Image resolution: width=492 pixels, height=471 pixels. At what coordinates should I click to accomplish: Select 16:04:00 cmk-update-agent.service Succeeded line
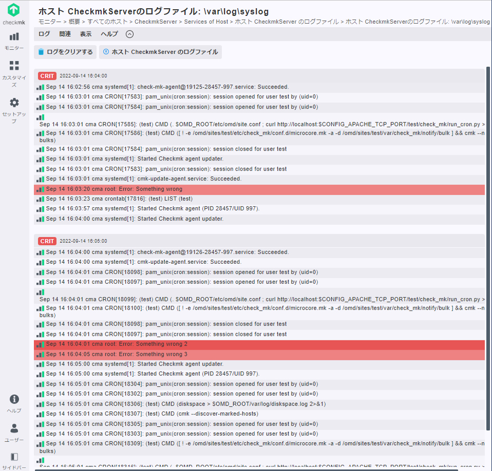pyautogui.click(x=259, y=262)
